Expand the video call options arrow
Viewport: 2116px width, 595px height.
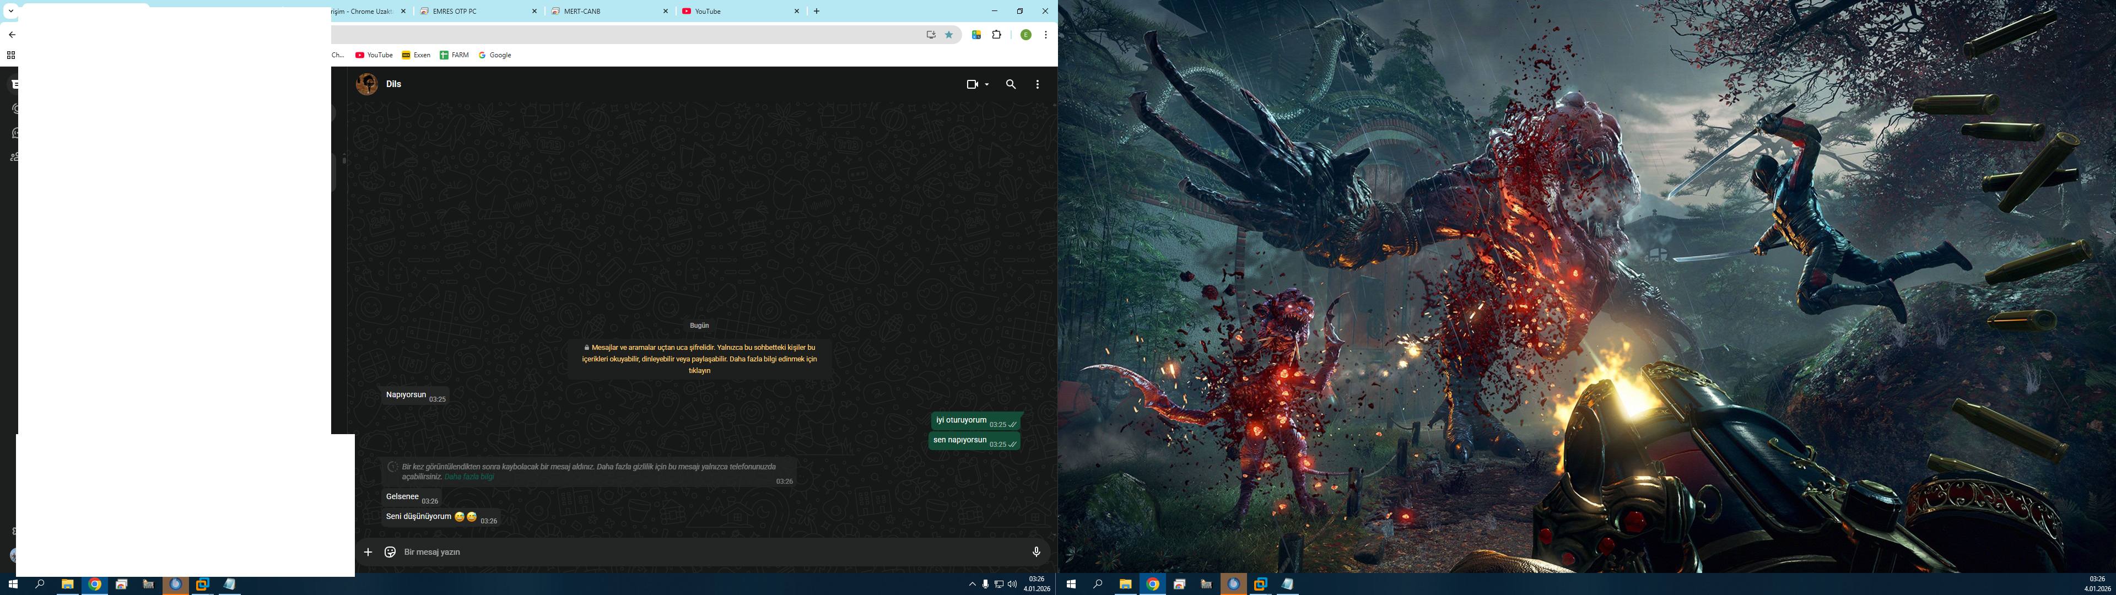[986, 85]
